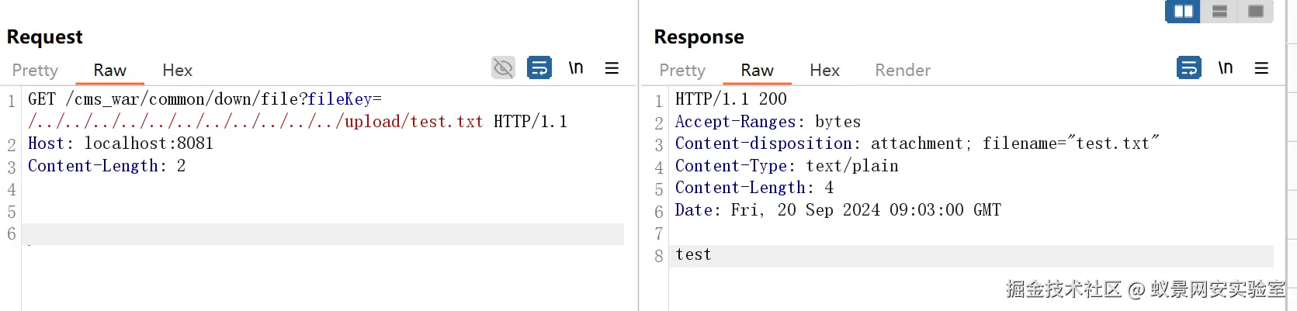Switch Request view to Pretty tab
The height and width of the screenshot is (311, 1297).
pyautogui.click(x=35, y=71)
